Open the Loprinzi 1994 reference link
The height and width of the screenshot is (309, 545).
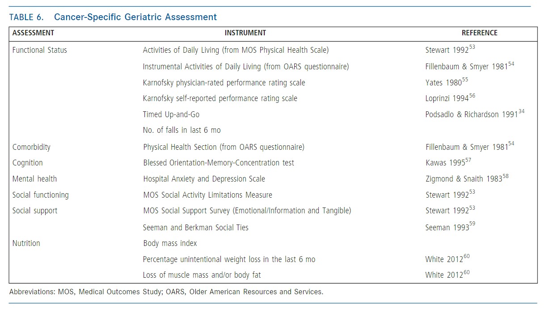click(450, 98)
